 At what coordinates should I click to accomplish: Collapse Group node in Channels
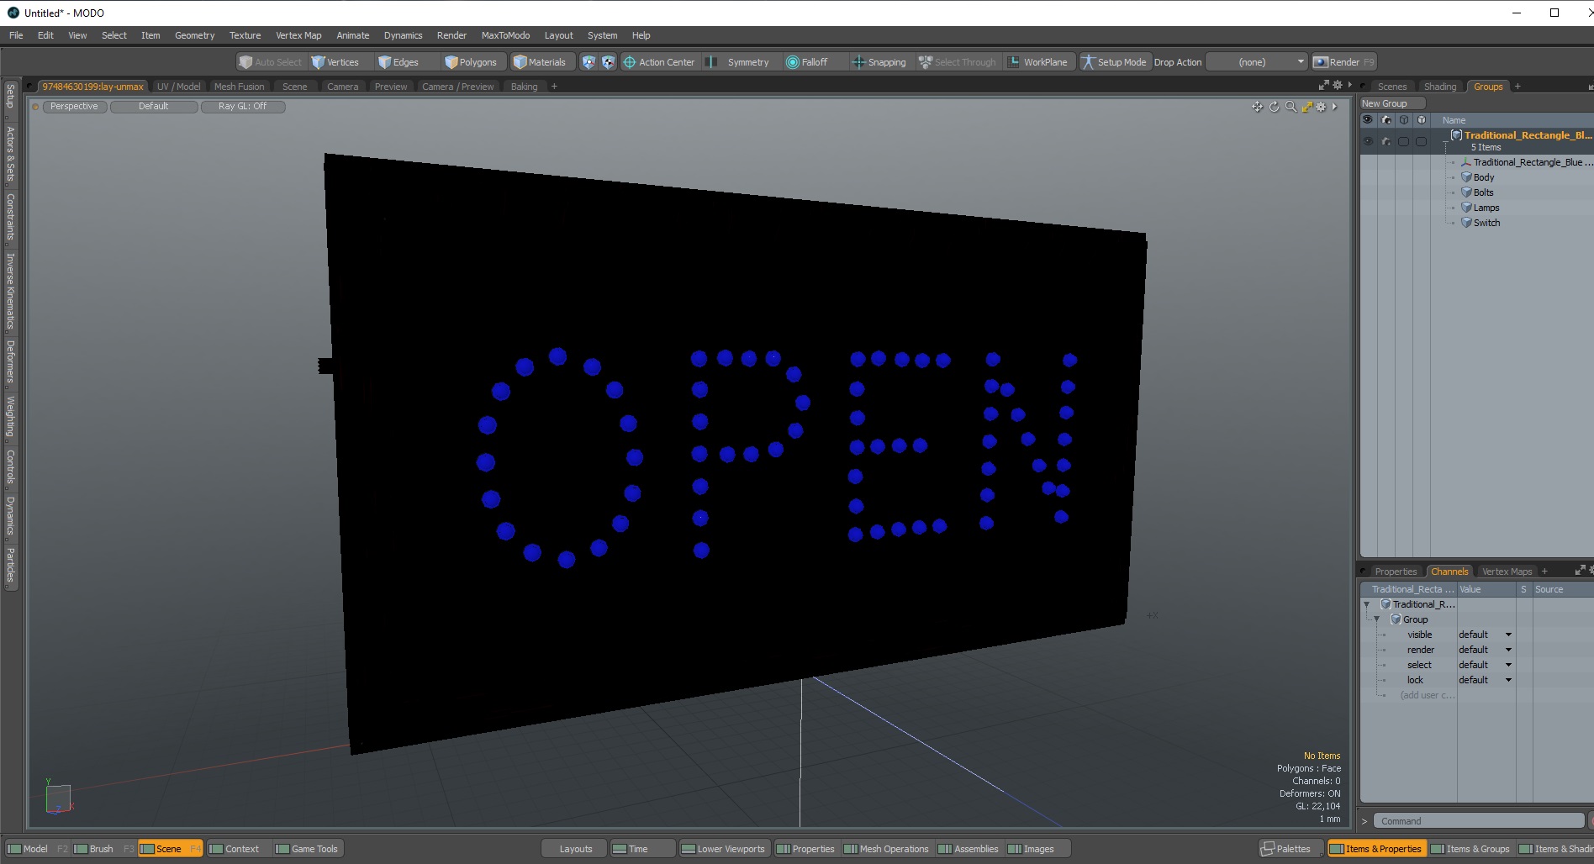(1377, 619)
